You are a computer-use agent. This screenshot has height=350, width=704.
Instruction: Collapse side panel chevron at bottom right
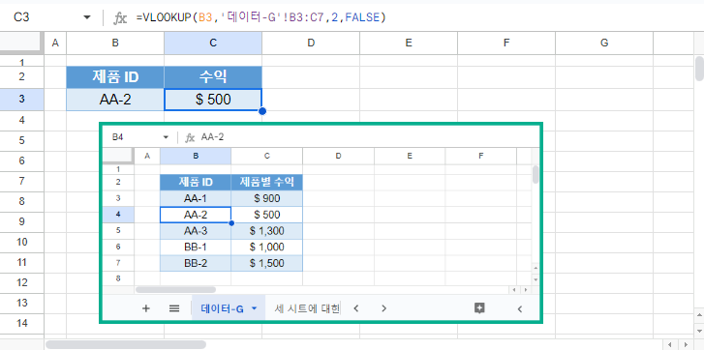520,308
